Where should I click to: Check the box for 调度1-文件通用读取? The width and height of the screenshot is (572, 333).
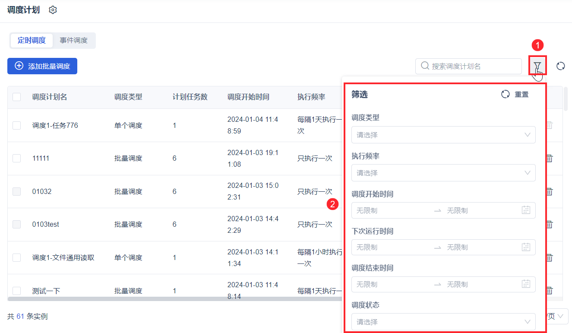coord(17,258)
